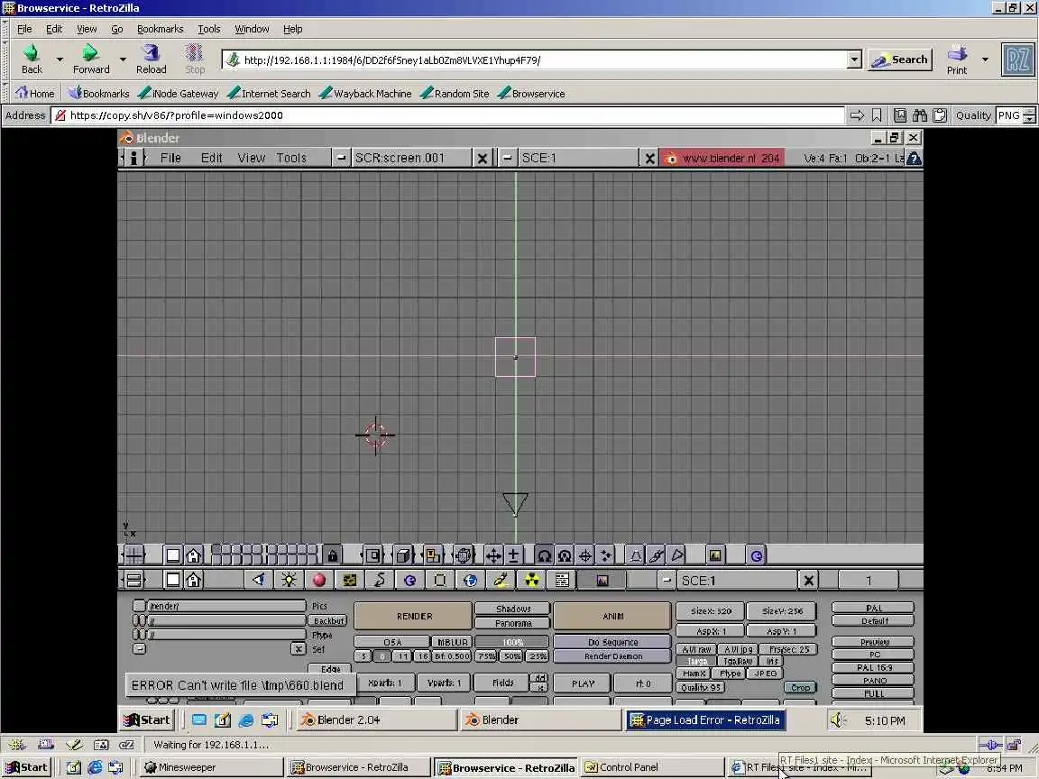Click the ANIM button
Image resolution: width=1039 pixels, height=779 pixels.
coord(612,616)
